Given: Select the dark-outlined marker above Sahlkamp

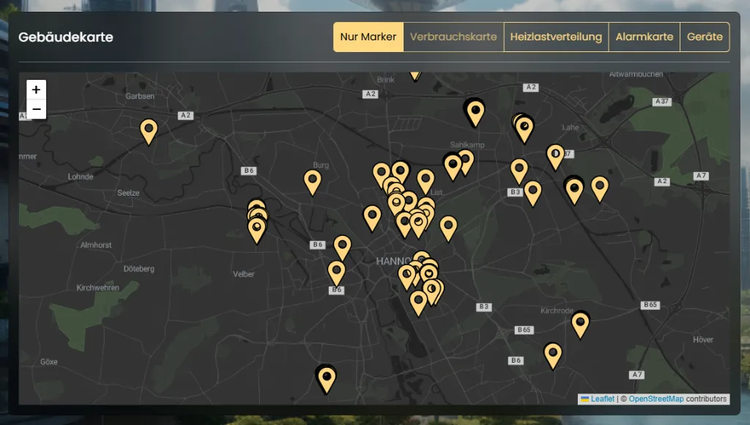Looking at the screenshot, I should (475, 112).
